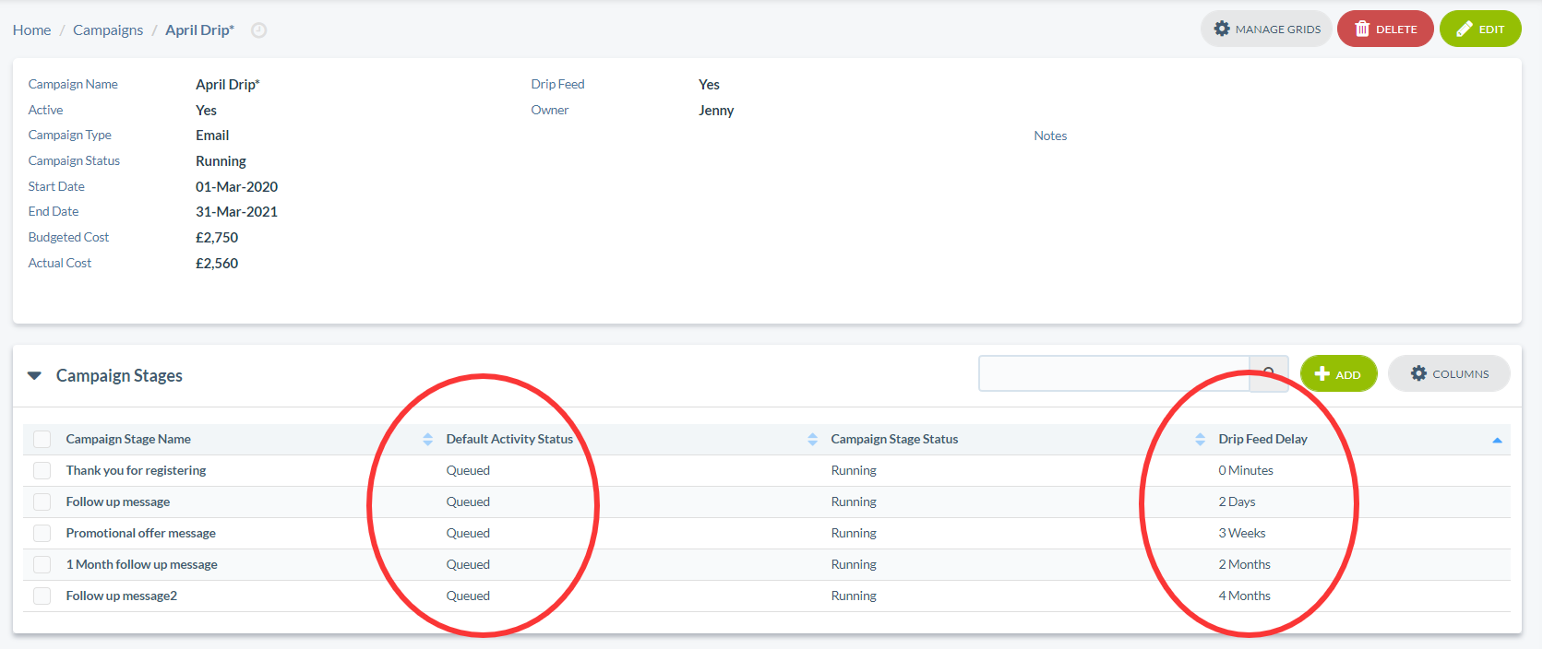1543x649 pixels.
Task: Check the Follow up message2 row
Action: click(x=42, y=596)
